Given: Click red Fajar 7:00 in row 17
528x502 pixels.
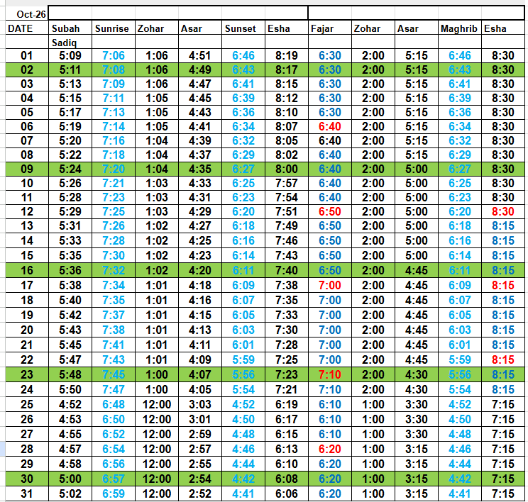Looking at the screenshot, I should (330, 285).
